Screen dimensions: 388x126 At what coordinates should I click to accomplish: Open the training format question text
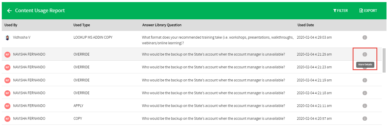(x=218, y=40)
